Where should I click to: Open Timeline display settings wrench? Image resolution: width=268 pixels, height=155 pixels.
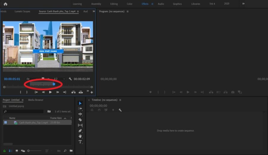click(120, 110)
